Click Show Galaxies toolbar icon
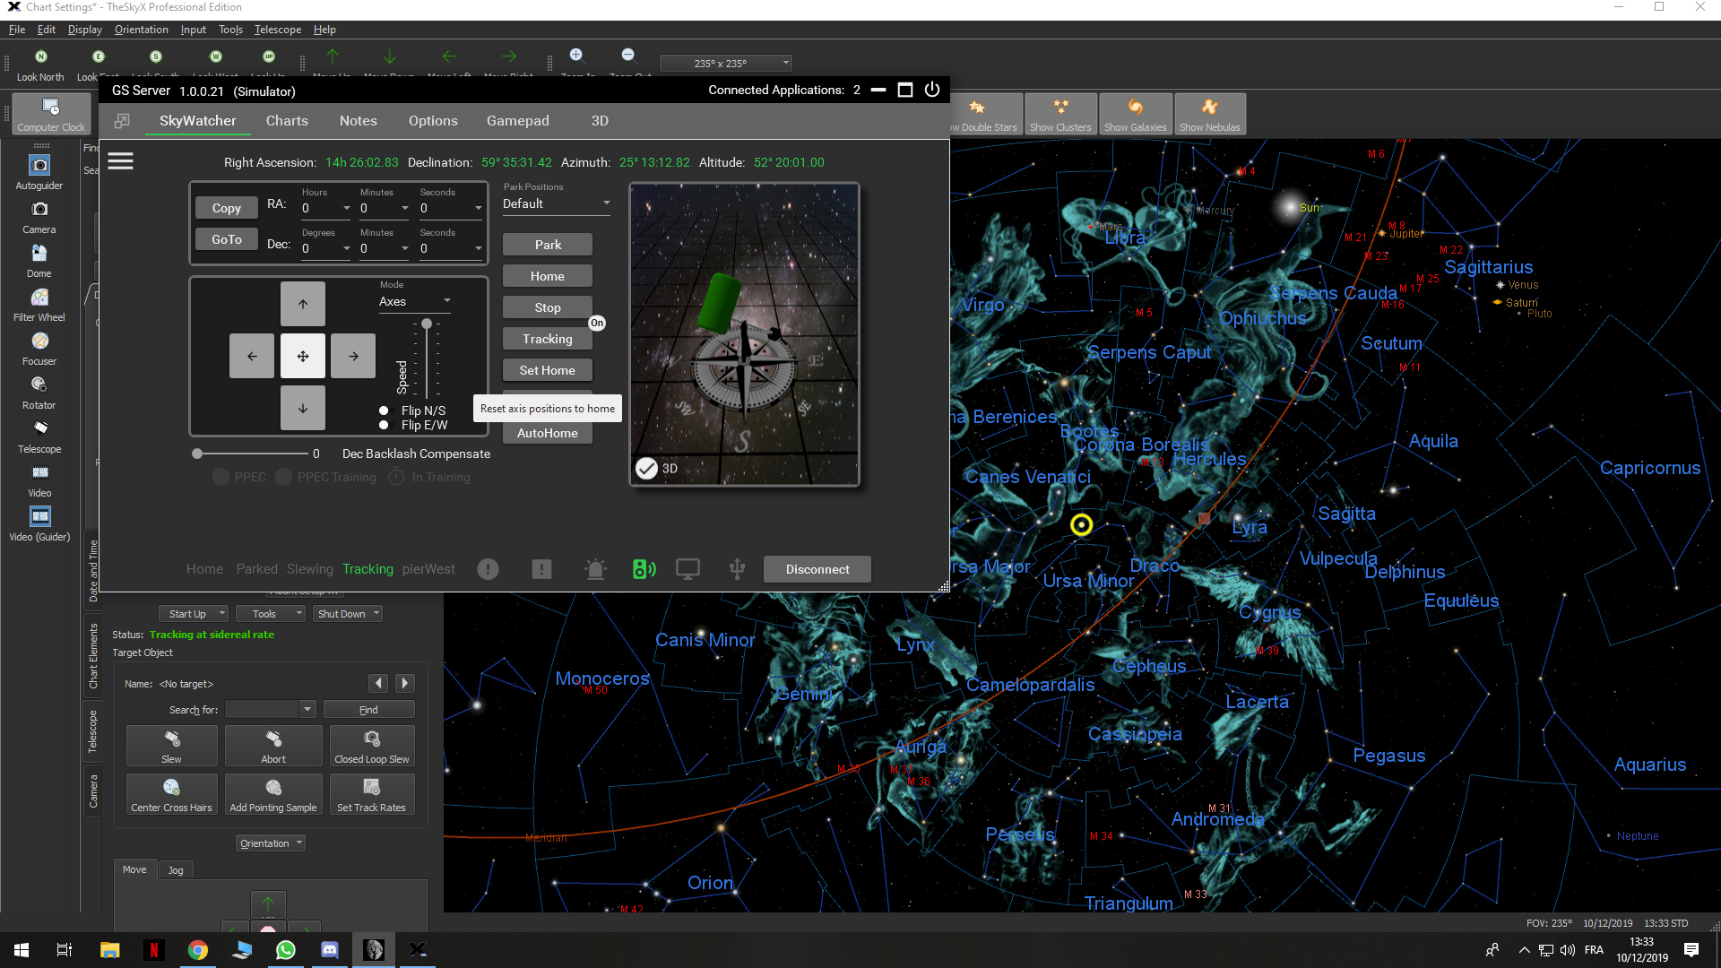 (x=1135, y=114)
